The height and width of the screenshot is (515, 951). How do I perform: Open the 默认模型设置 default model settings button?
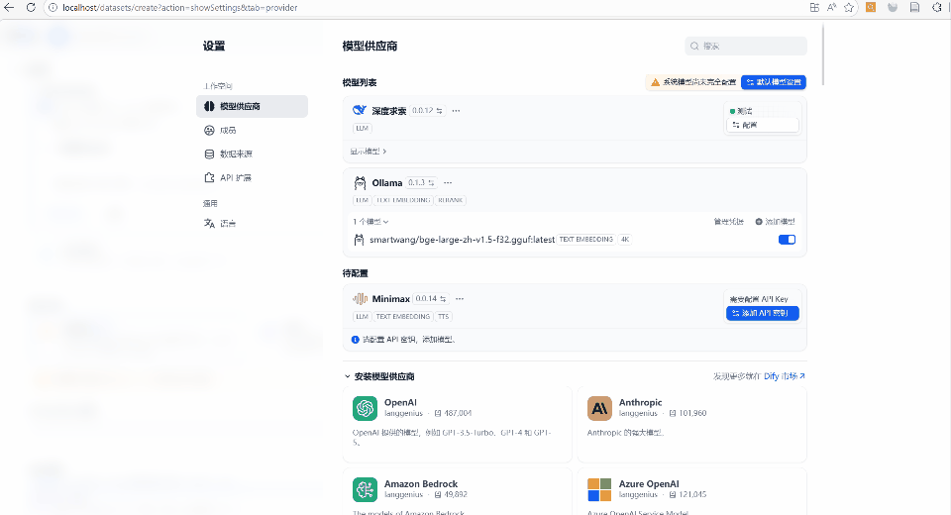point(774,82)
